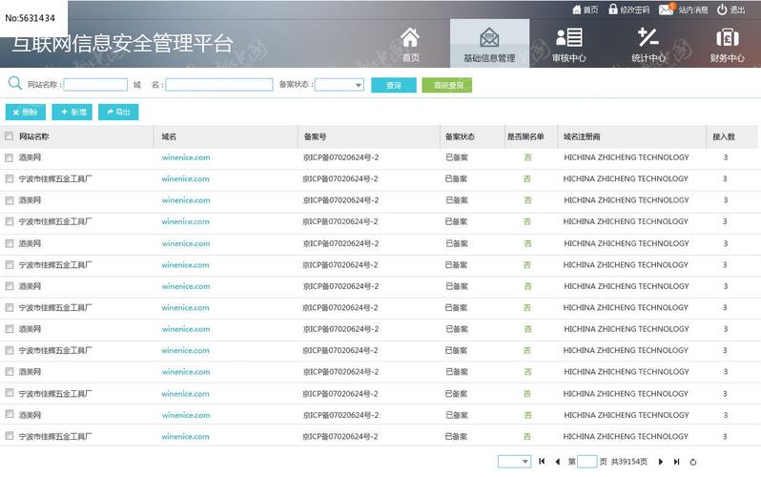
Task: Click HICHINA ZHICHENG TECHNOLOGY in first row
Action: (x=627, y=157)
